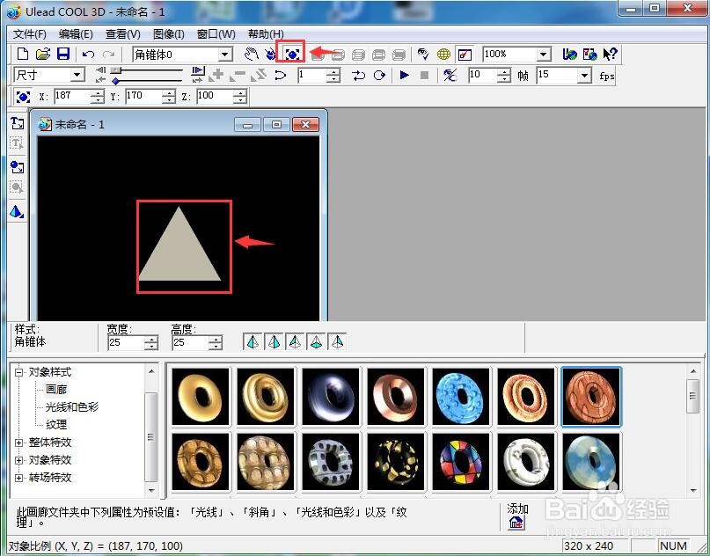The height and width of the screenshot is (556, 710).
Task: Click the timeline frame slider thumb
Action: pos(116,70)
